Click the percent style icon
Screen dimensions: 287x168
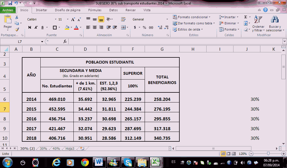[x=144, y=27]
